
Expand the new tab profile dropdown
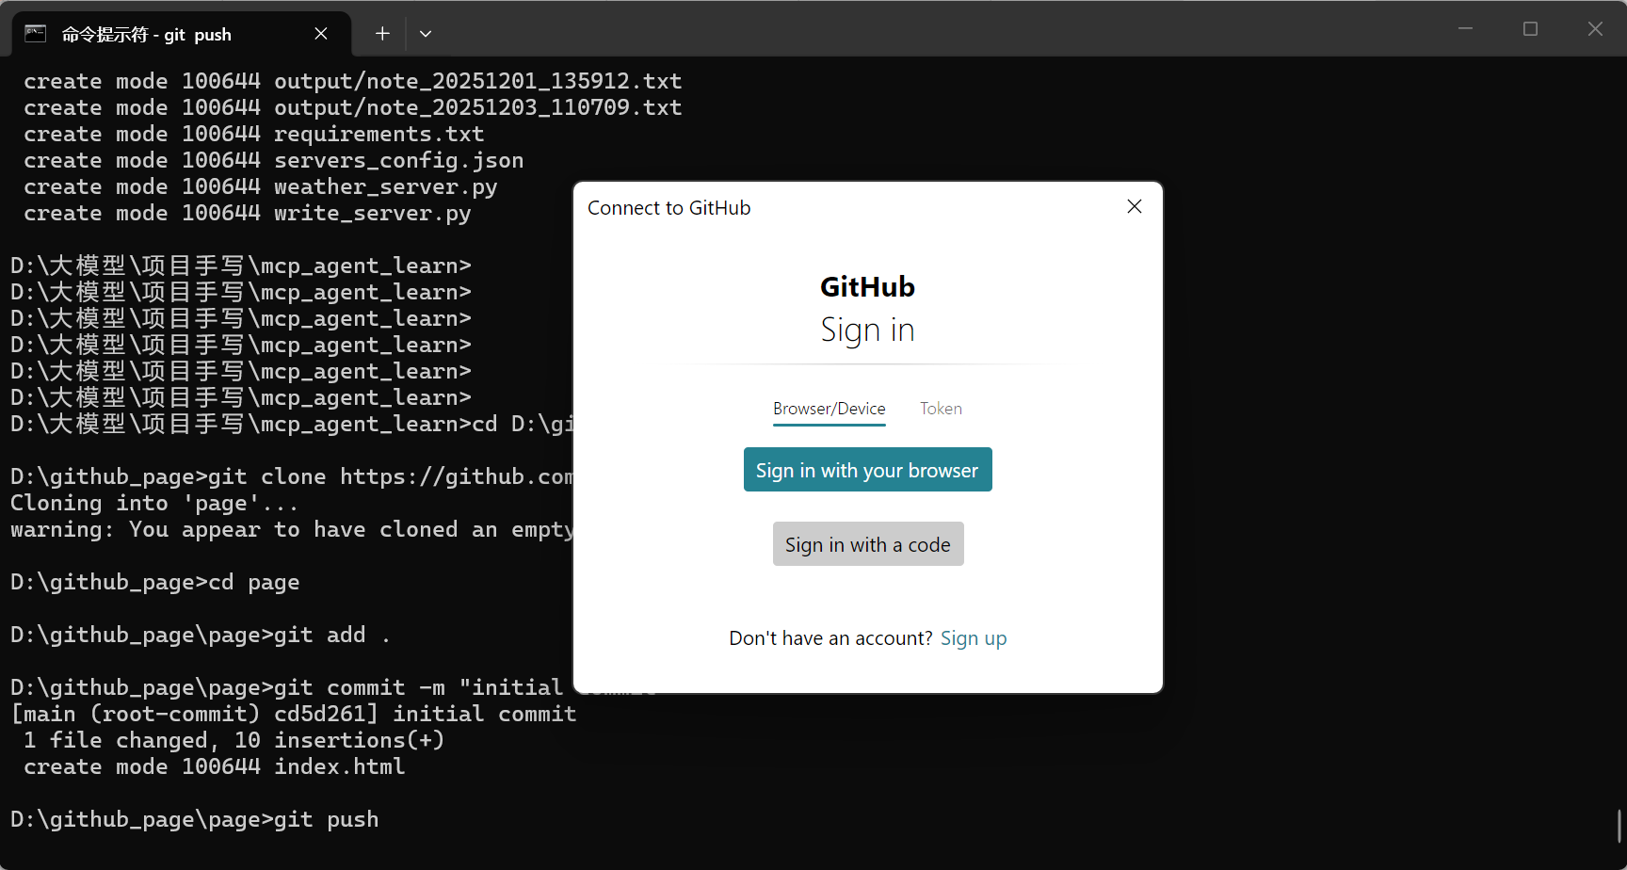click(426, 34)
